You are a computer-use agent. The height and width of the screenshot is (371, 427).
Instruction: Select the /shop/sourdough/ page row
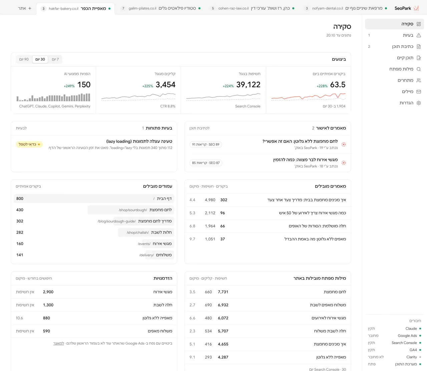tap(94, 210)
